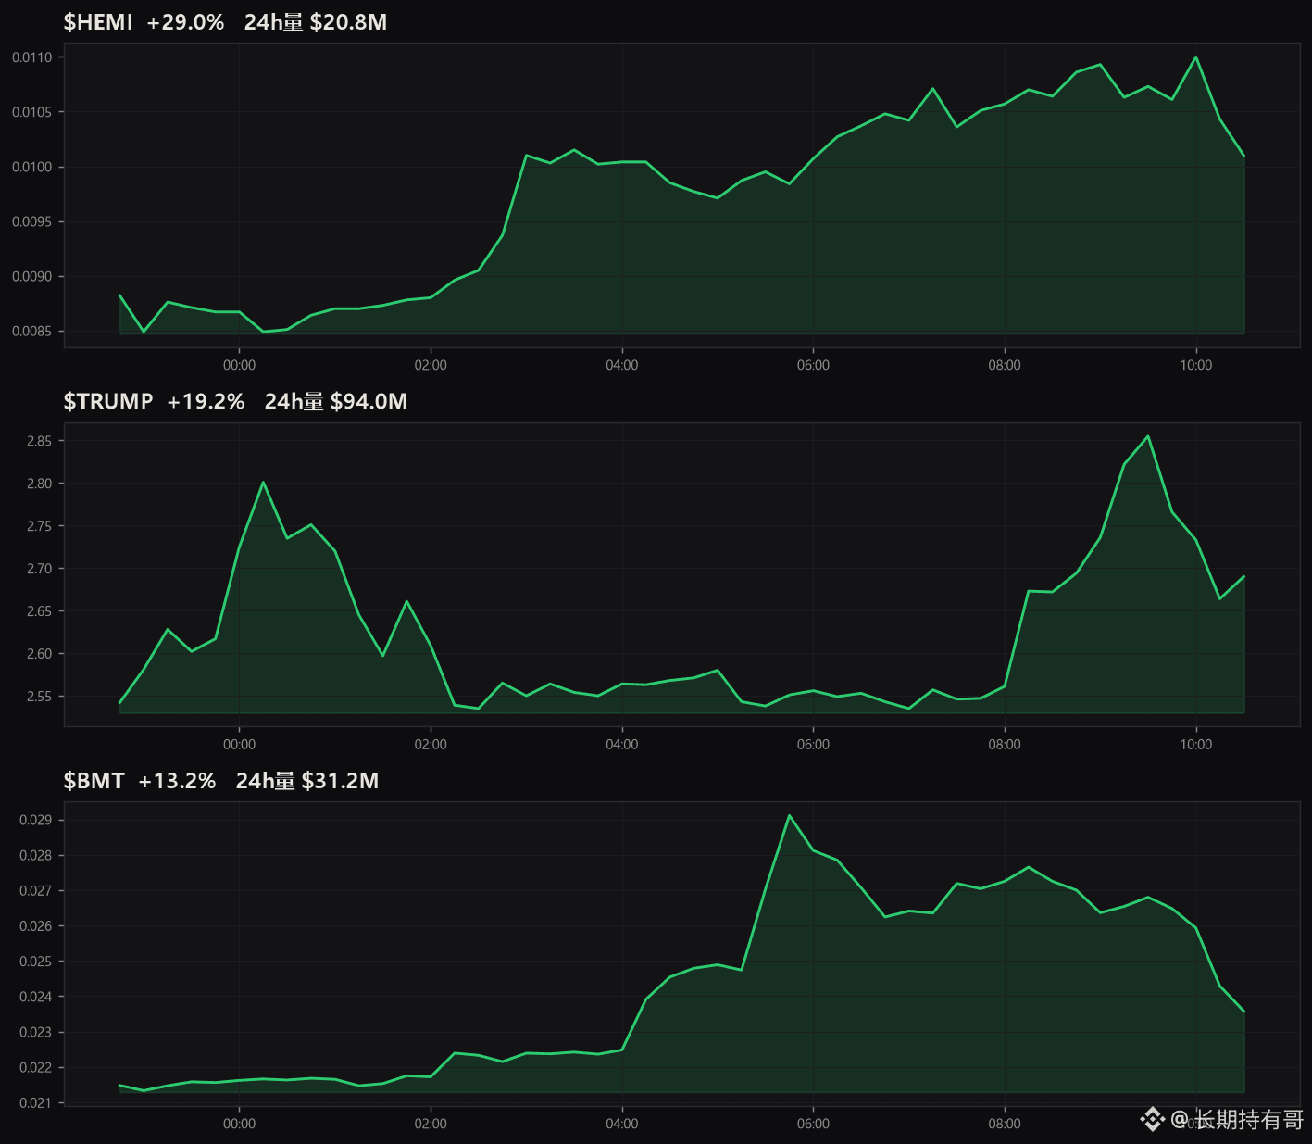Click the 0.027 price axis label
The width and height of the screenshot is (1312, 1144).
pyautogui.click(x=35, y=890)
